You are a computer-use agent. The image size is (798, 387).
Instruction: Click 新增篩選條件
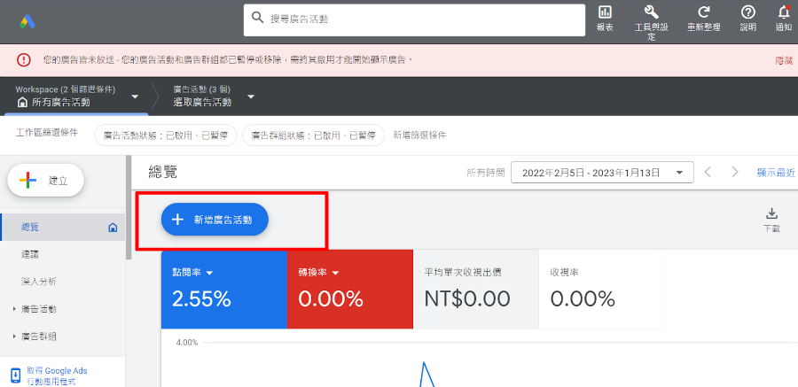point(420,135)
